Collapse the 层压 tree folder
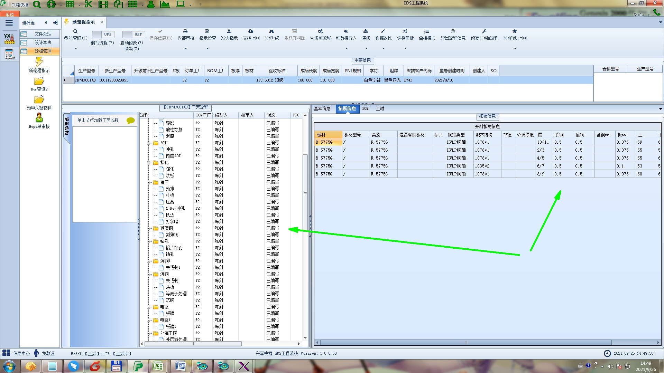This screenshot has height=373, width=664. tap(149, 182)
